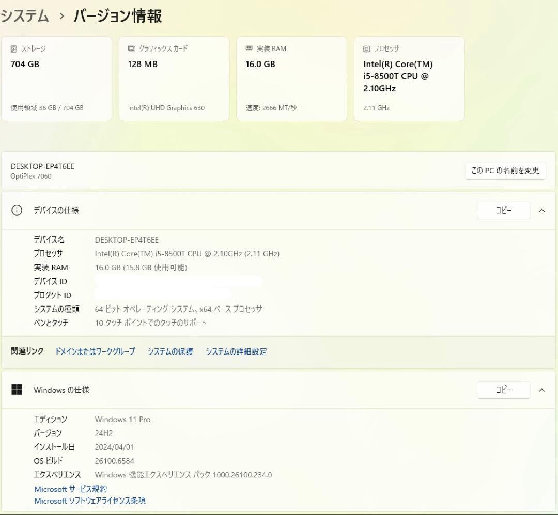Open Microsoft ソフトウェアライセンス条項
Image resolution: width=558 pixels, height=515 pixels.
point(90,501)
